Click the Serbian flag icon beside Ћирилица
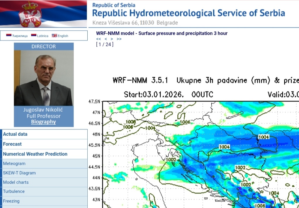This screenshot has height=208, width=299. 9,35
